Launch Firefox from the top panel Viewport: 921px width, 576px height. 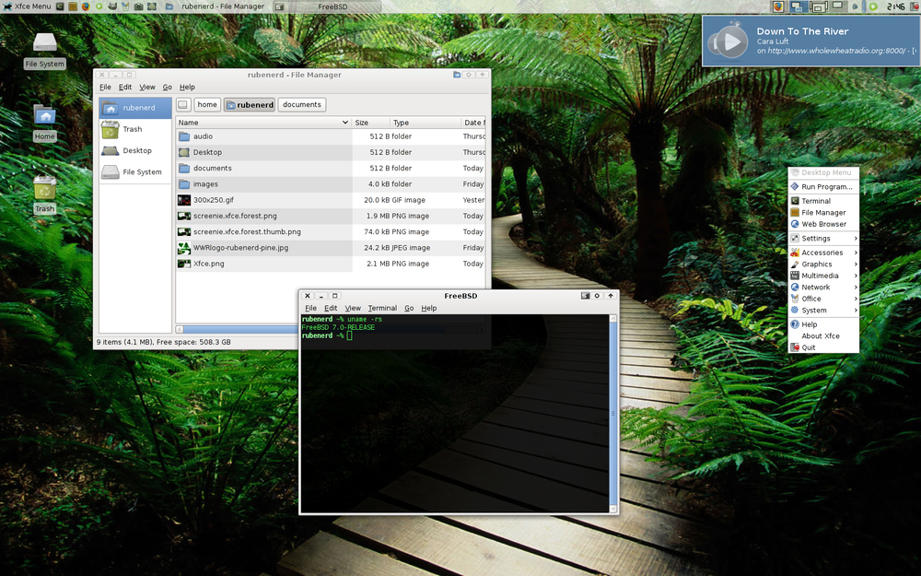[x=85, y=6]
